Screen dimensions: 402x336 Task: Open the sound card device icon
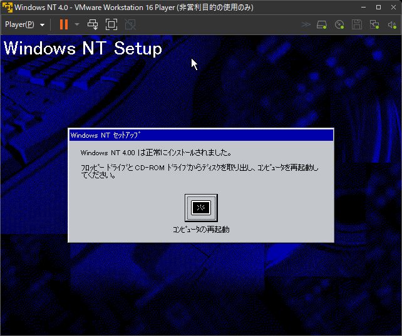point(392,25)
